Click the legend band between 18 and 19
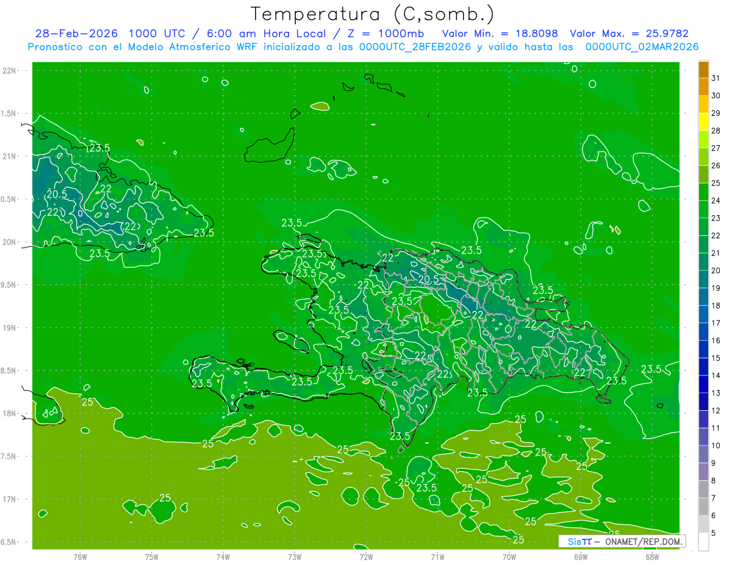This screenshot has height=565, width=732. (703, 297)
